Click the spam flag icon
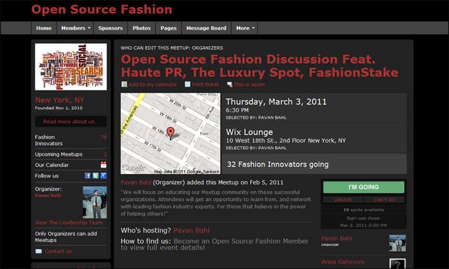This screenshot has width=449, height=269. 230,84
